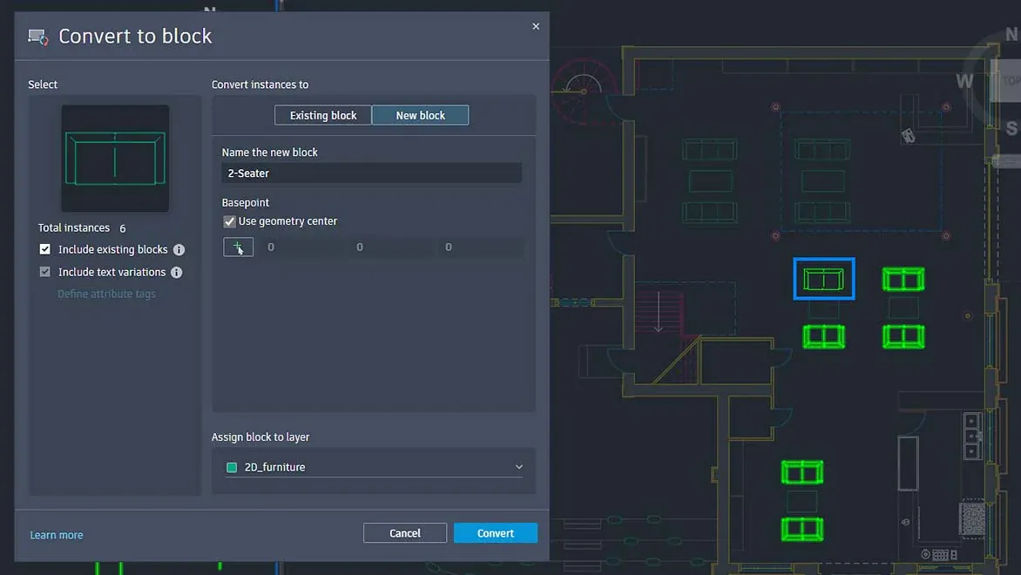Select the New block tab
This screenshot has width=1021, height=575.
click(420, 115)
